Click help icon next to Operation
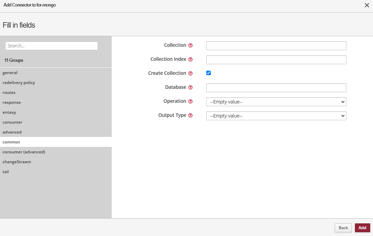The height and width of the screenshot is (236, 373). pyautogui.click(x=191, y=101)
